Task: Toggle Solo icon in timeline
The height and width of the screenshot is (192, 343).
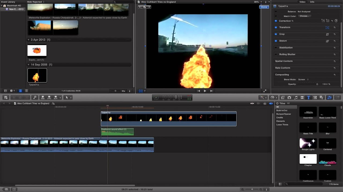Action: (265, 103)
